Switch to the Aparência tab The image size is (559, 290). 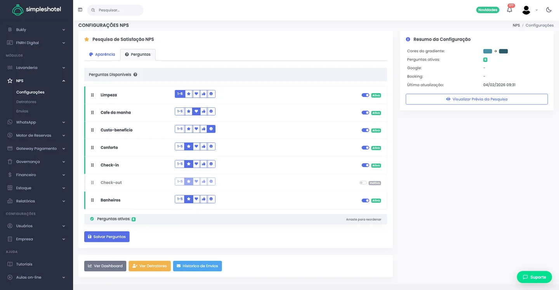coord(102,55)
